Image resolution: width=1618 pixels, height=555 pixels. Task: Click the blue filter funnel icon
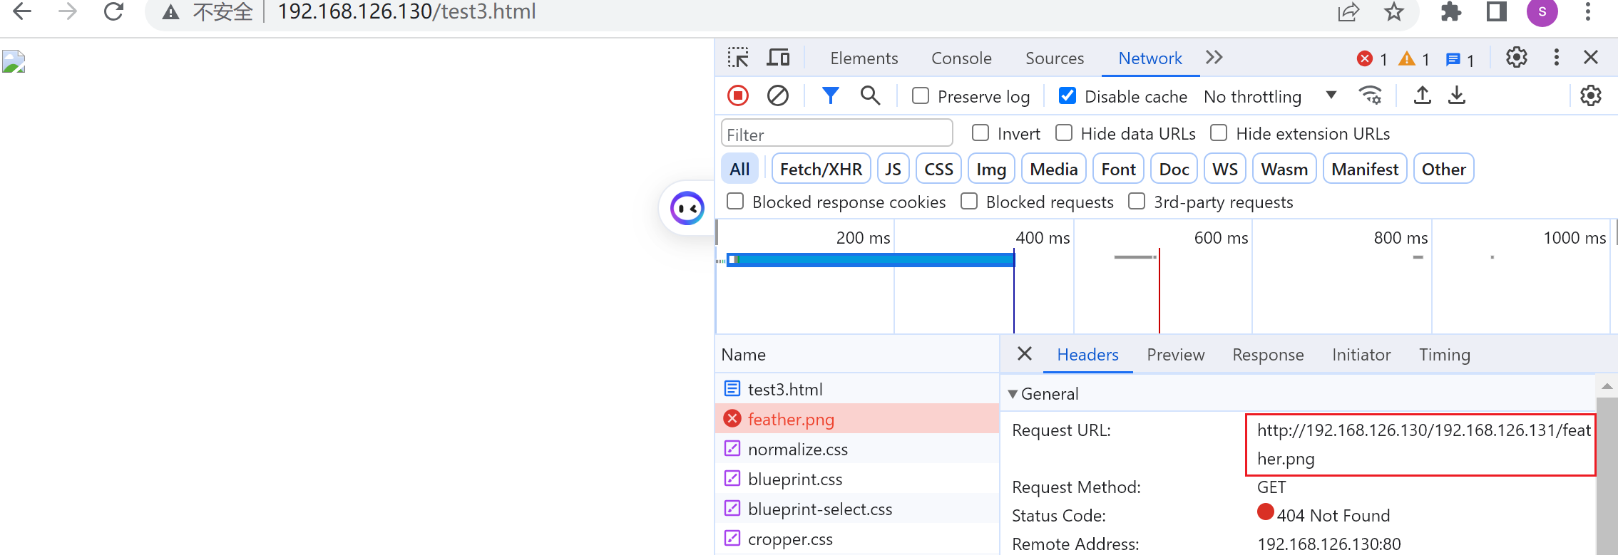point(830,95)
